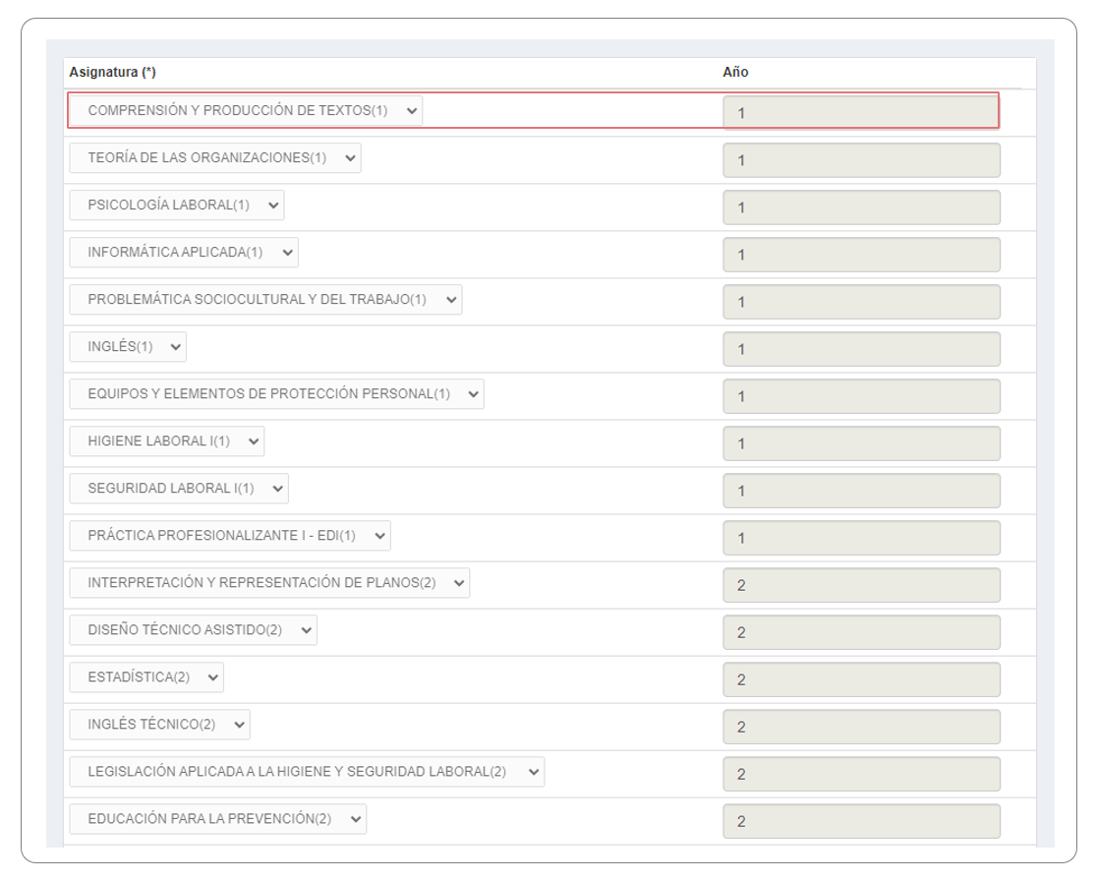1097x881 pixels.
Task: Open the Comprensión y Producción de Textos dropdown
Action: click(246, 111)
